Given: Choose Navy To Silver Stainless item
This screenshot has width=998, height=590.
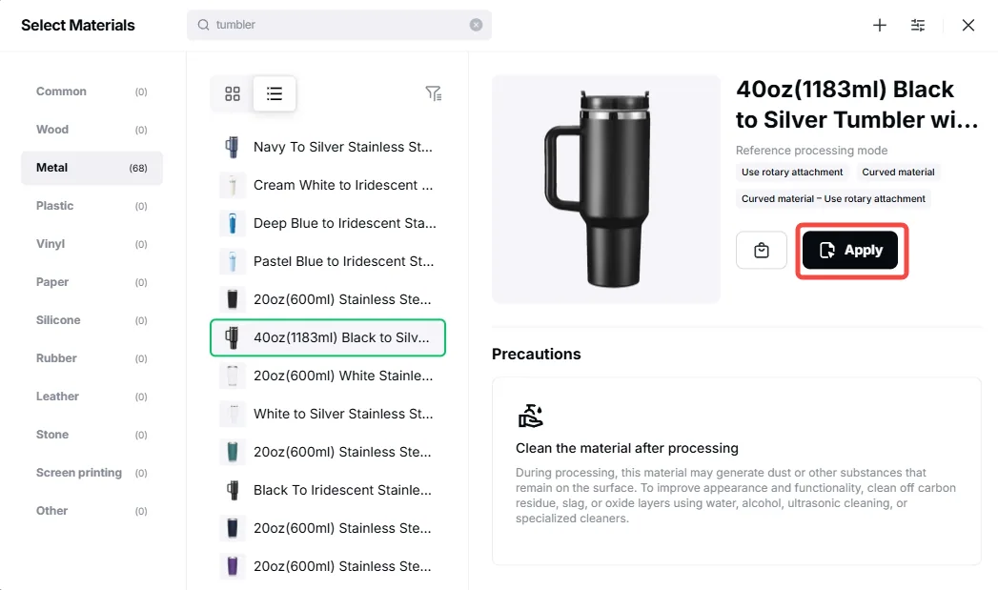Looking at the screenshot, I should [328, 147].
